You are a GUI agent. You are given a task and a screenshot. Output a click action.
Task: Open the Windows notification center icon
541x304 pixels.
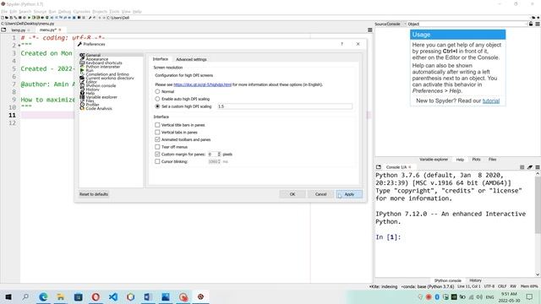[x=530, y=296]
